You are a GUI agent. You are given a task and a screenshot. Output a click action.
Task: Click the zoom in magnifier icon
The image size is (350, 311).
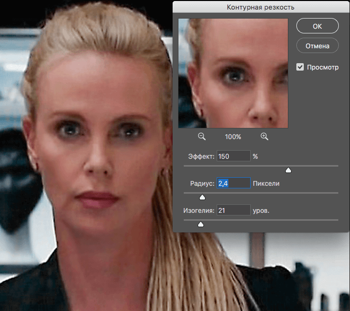click(x=264, y=136)
